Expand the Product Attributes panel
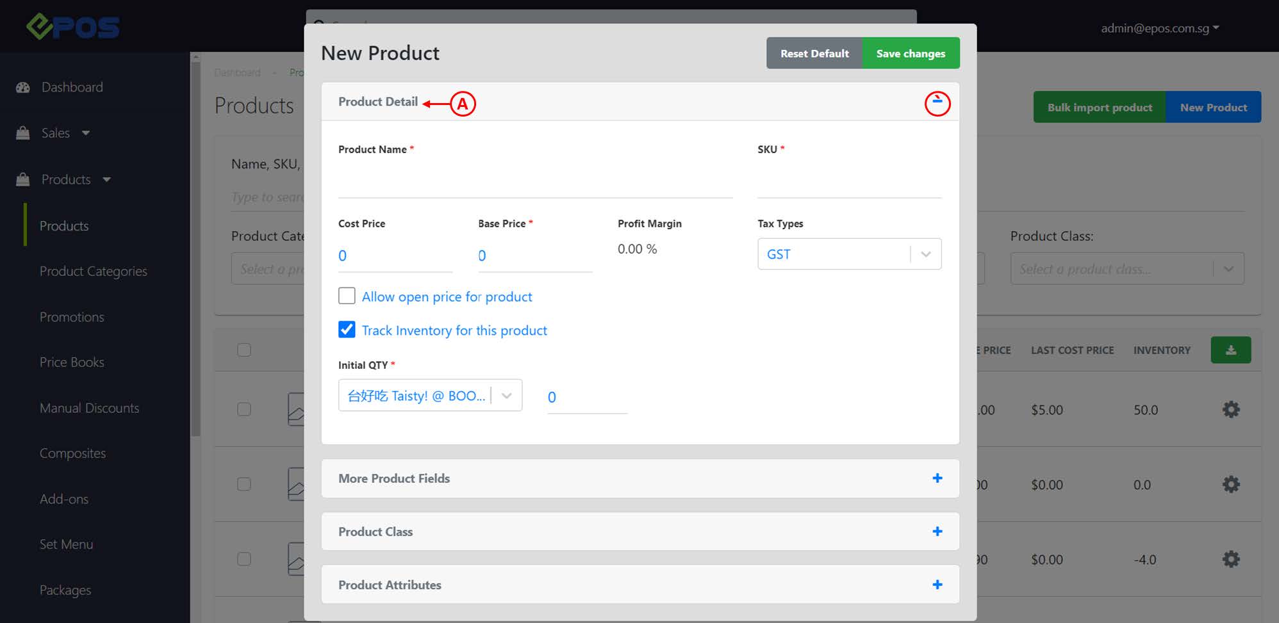Viewport: 1279px width, 623px height. coord(640,585)
